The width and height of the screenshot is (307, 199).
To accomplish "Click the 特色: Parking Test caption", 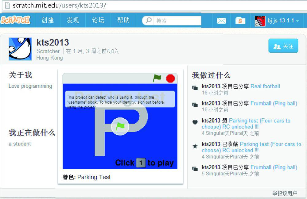I will (87, 177).
